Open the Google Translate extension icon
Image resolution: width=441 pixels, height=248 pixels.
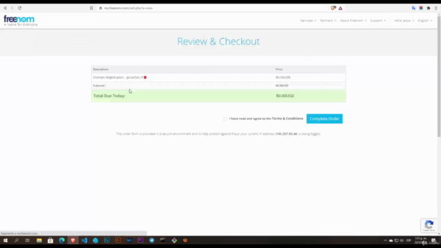(413, 8)
